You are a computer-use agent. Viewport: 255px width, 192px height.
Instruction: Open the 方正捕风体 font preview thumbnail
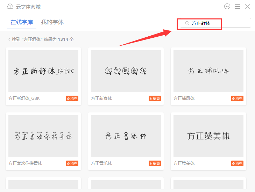(208, 71)
